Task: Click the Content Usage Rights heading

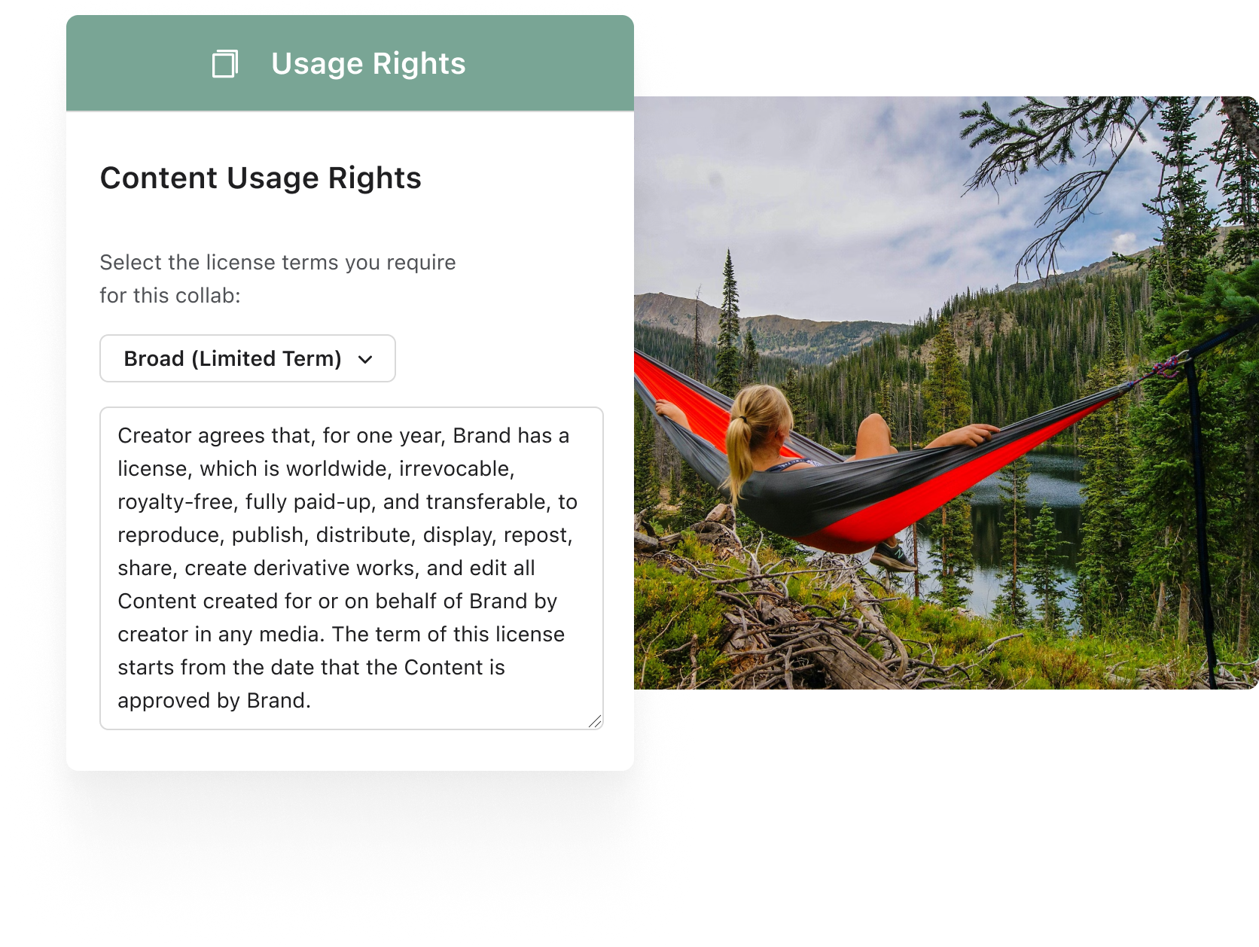Action: click(261, 178)
